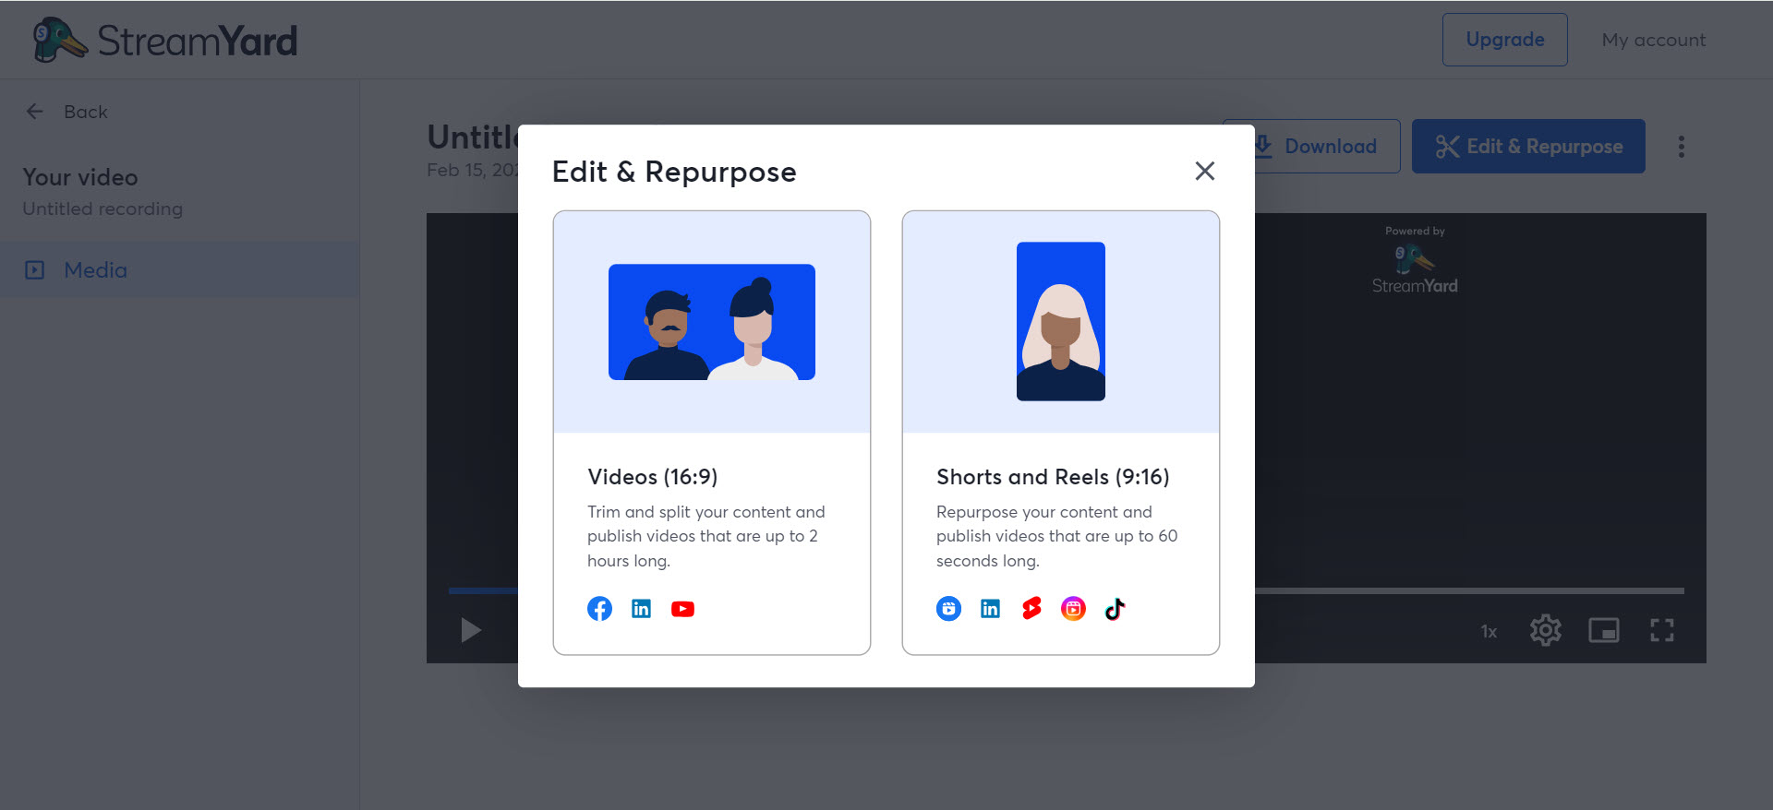Click the TikTok icon
The height and width of the screenshot is (810, 1773).
1115,609
